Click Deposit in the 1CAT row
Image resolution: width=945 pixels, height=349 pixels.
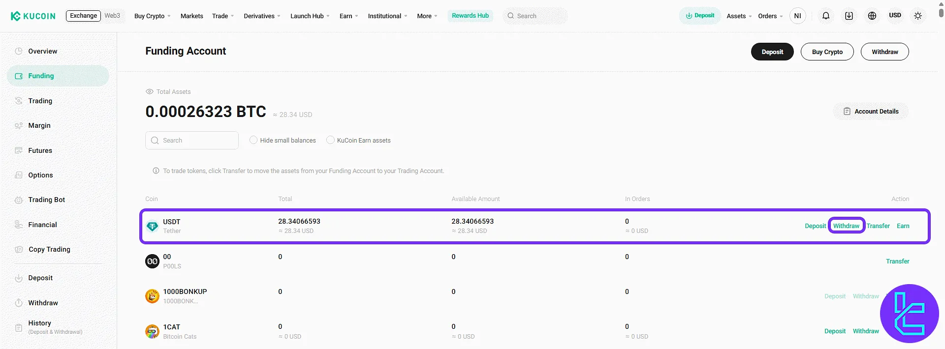coord(835,331)
